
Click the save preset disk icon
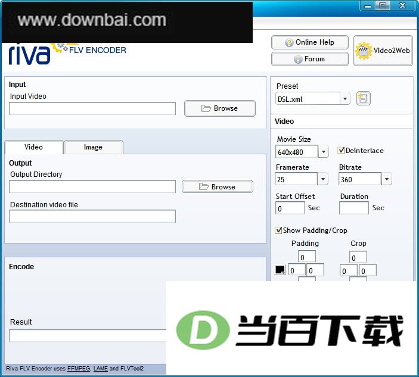363,98
